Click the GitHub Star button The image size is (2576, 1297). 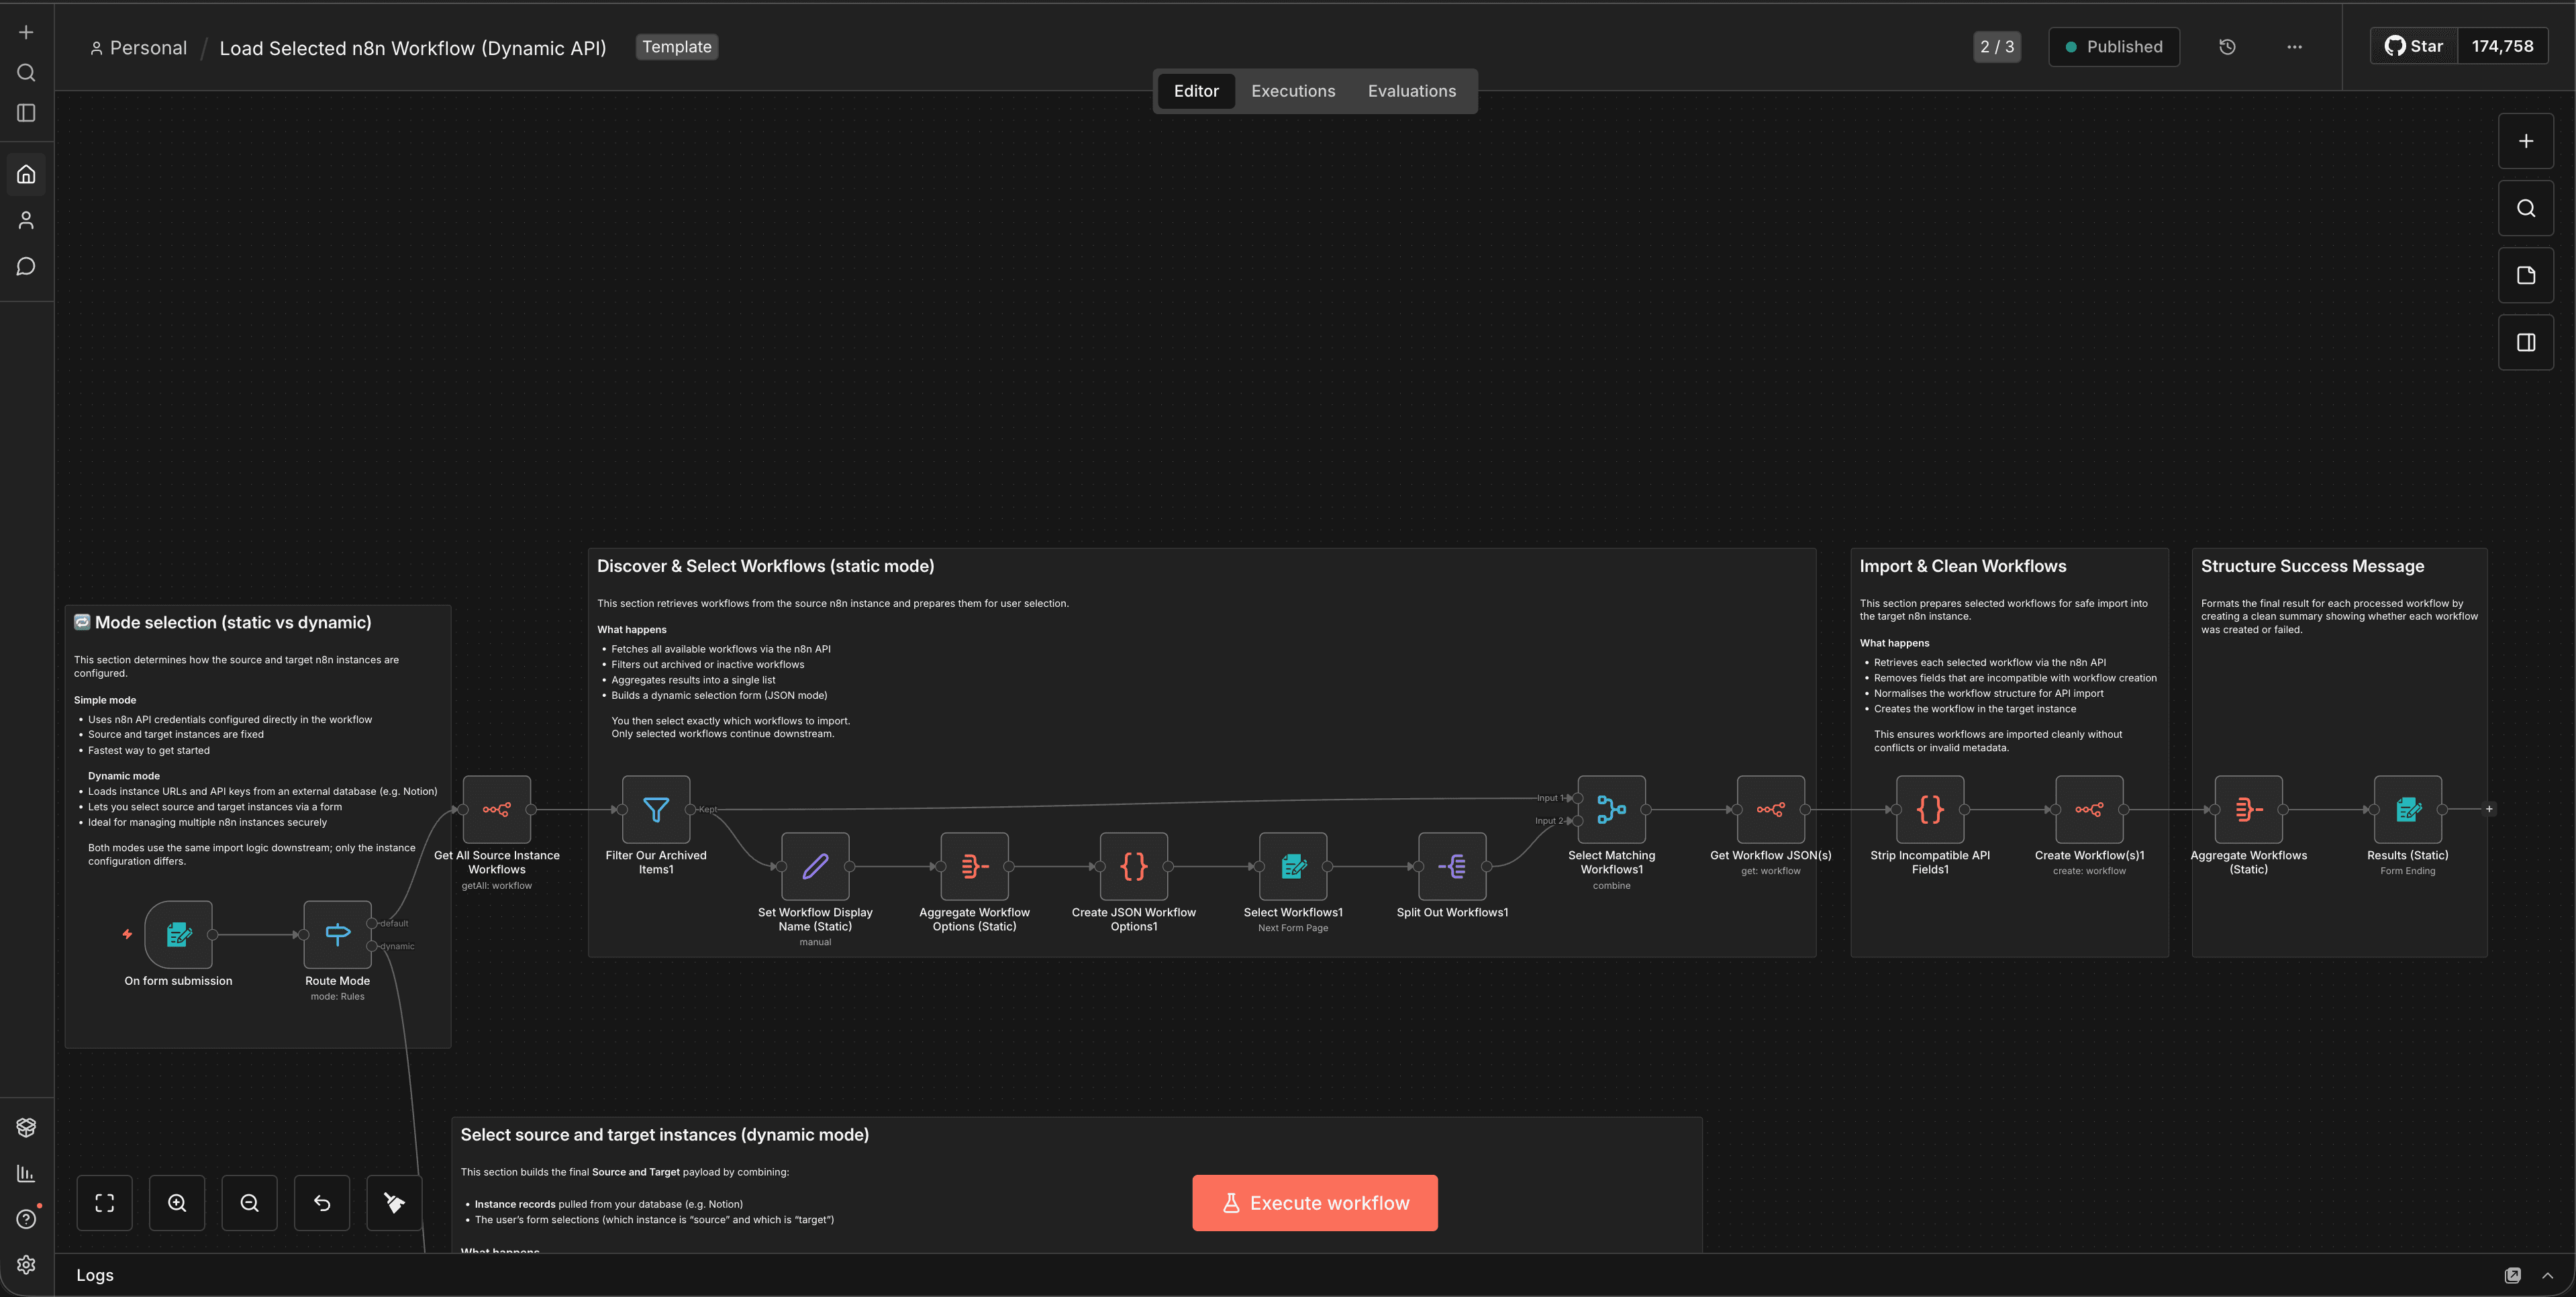pyautogui.click(x=2413, y=46)
